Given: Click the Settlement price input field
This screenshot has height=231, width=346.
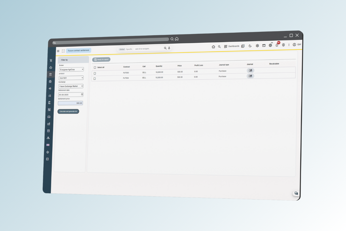Looking at the screenshot, I should tap(70, 103).
